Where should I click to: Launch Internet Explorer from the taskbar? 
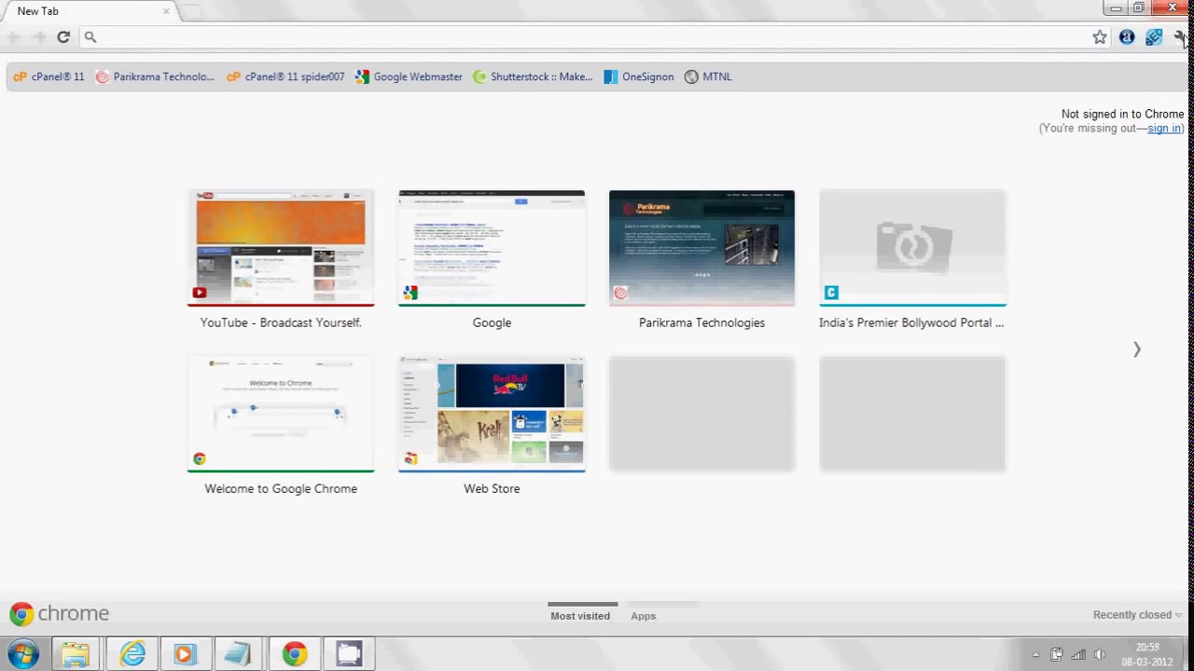click(132, 654)
